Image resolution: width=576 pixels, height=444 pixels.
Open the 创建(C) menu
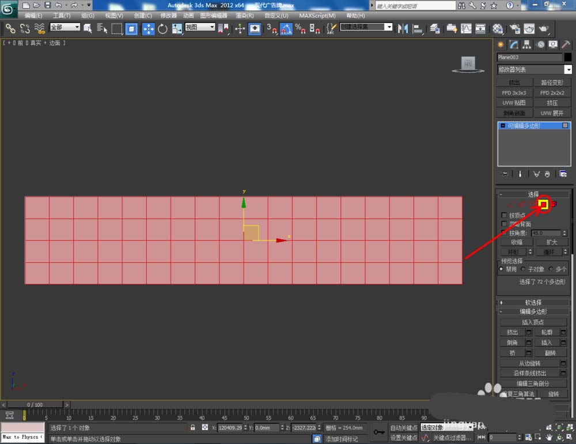143,16
